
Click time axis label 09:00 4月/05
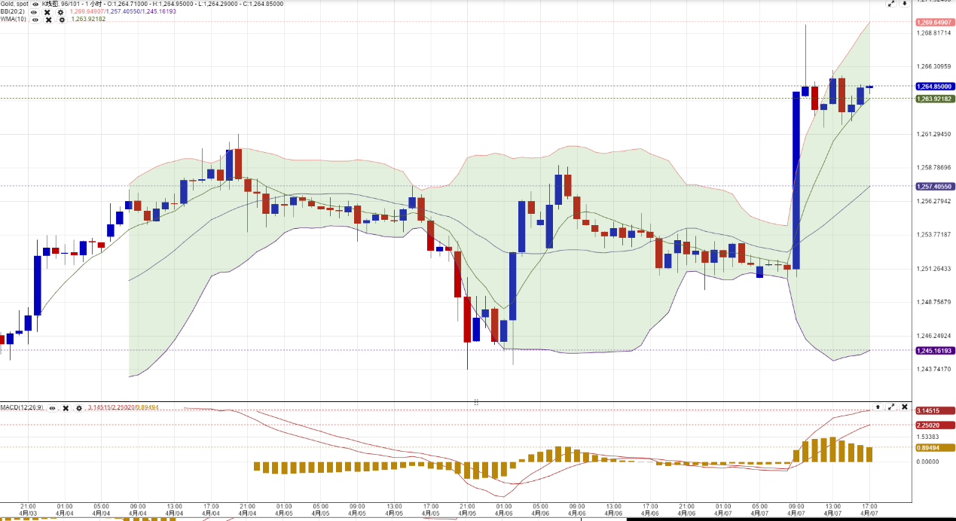pyautogui.click(x=357, y=510)
